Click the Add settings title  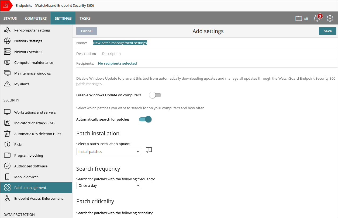tap(208, 31)
